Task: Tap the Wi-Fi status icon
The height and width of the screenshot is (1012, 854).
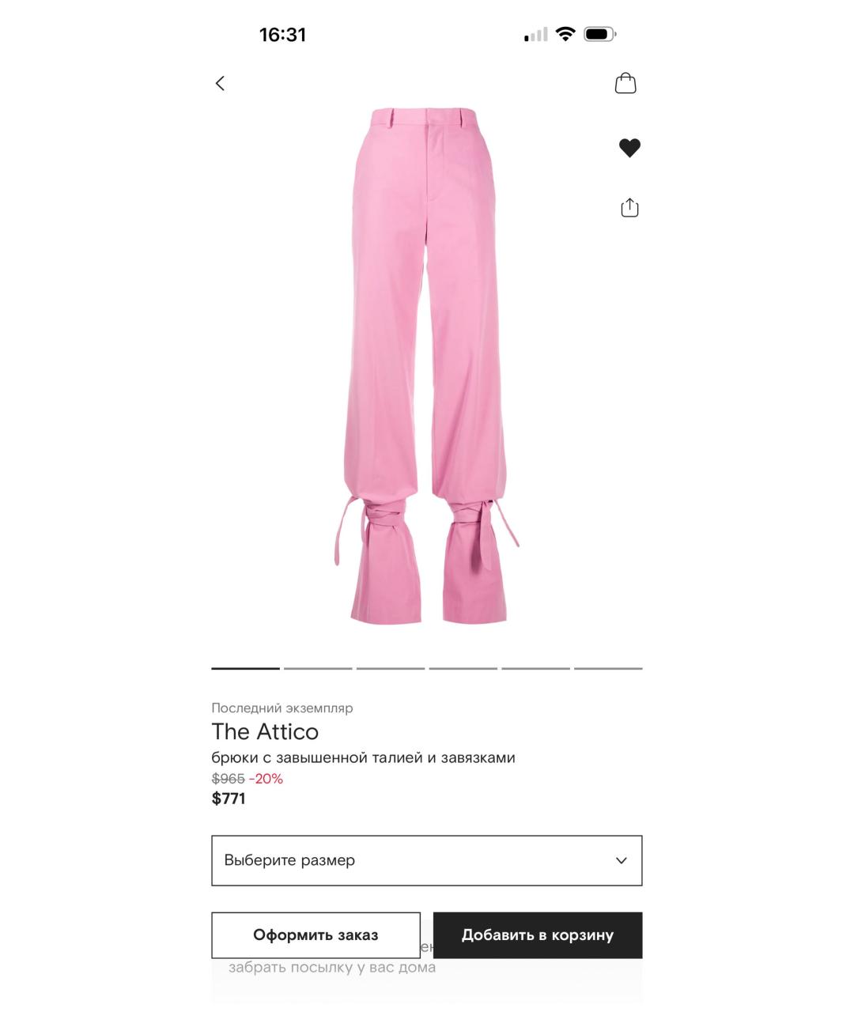Action: pos(565,34)
